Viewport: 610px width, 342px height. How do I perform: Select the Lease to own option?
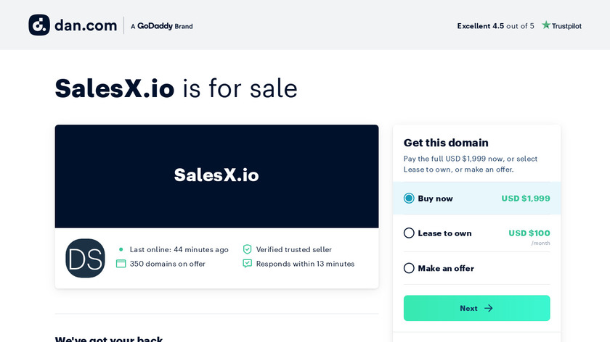click(x=409, y=233)
